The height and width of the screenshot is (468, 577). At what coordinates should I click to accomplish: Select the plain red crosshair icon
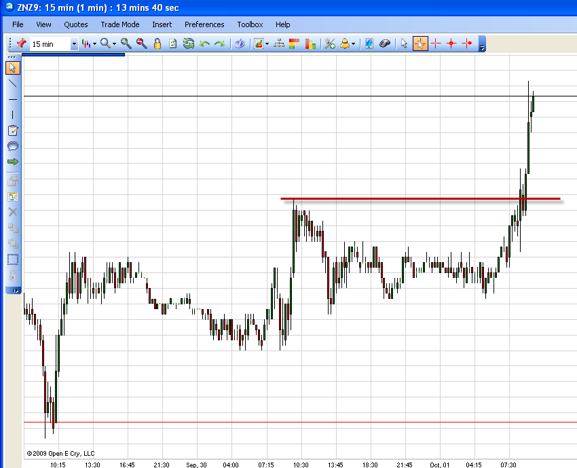[x=436, y=43]
